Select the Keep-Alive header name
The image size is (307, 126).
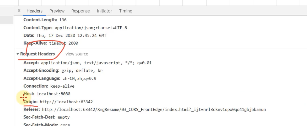point(35,43)
